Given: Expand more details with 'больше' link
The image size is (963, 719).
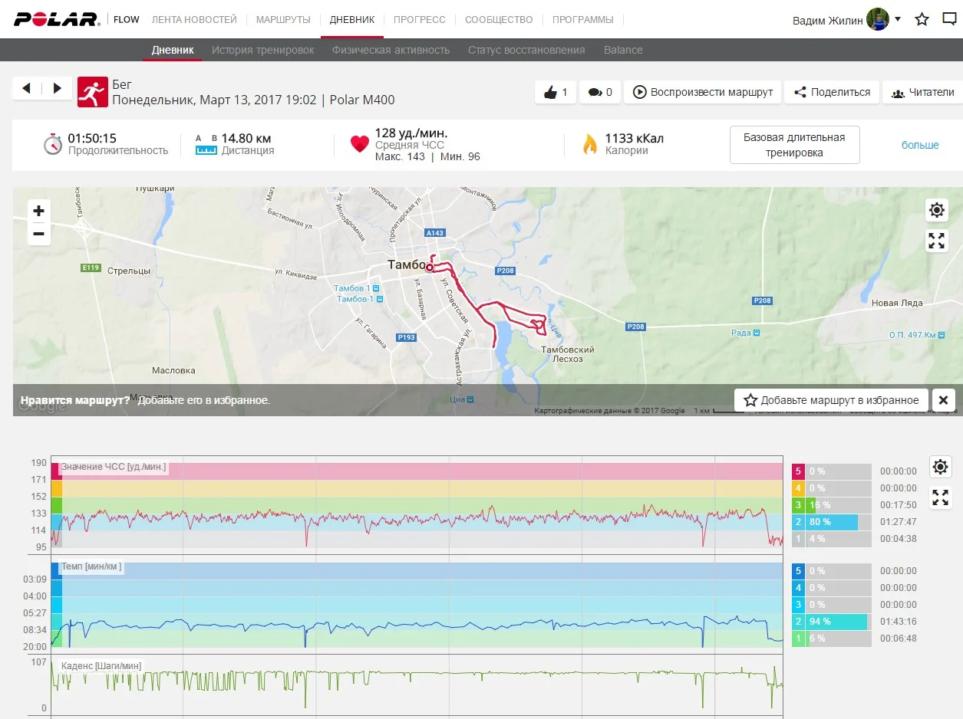Looking at the screenshot, I should [x=919, y=145].
